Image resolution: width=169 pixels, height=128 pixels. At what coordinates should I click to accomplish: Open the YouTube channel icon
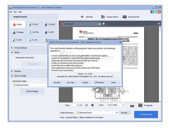(159, 12)
